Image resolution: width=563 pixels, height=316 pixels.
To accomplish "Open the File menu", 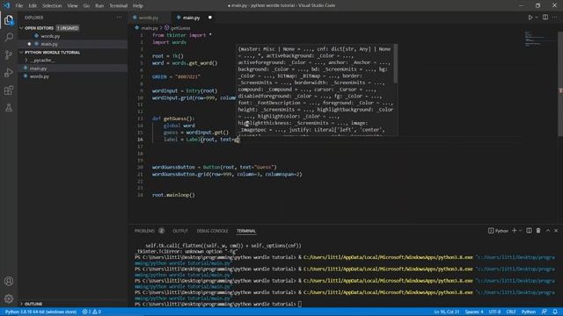I will [19, 6].
